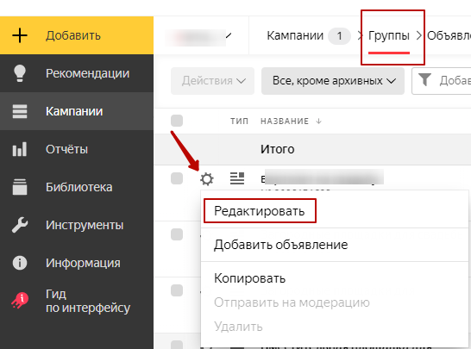Open Кампании section in the sidebar
The height and width of the screenshot is (349, 471).
[77, 111]
